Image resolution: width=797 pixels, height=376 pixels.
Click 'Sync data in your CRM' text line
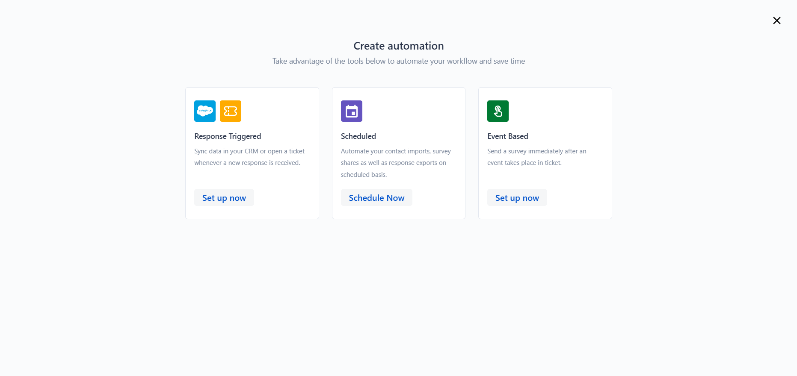tap(249, 151)
